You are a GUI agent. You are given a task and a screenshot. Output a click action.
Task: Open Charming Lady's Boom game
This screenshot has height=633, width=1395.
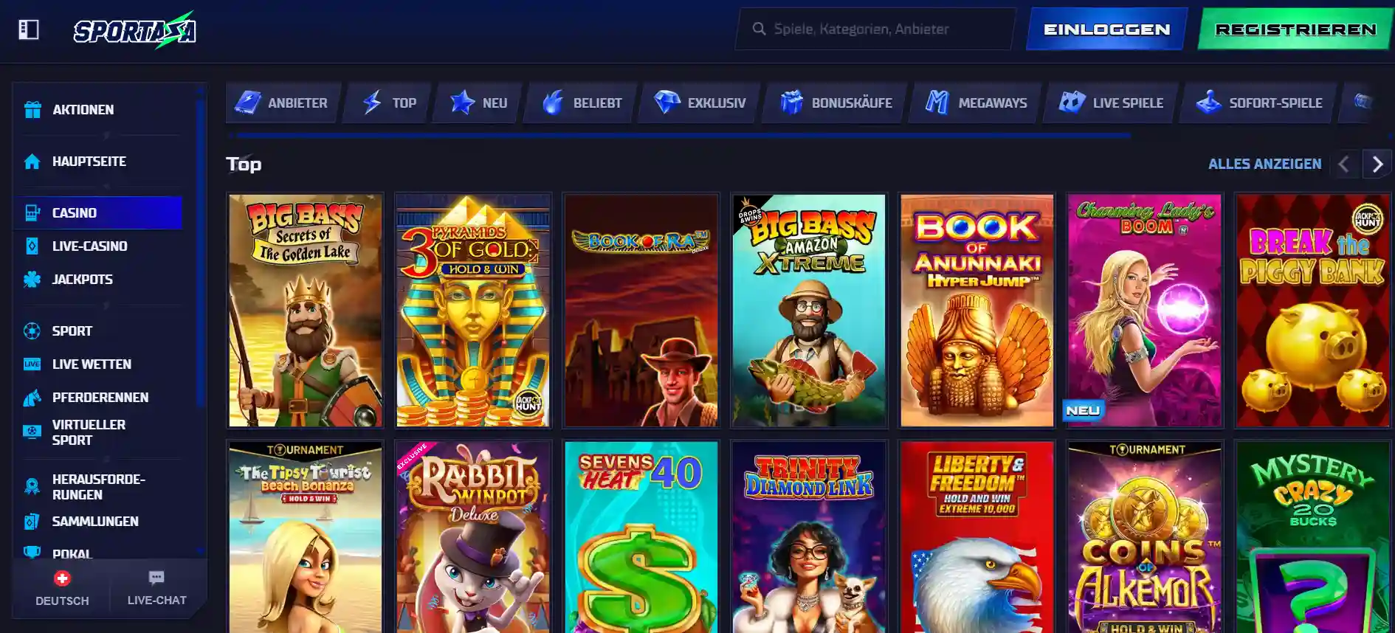[x=1145, y=311]
